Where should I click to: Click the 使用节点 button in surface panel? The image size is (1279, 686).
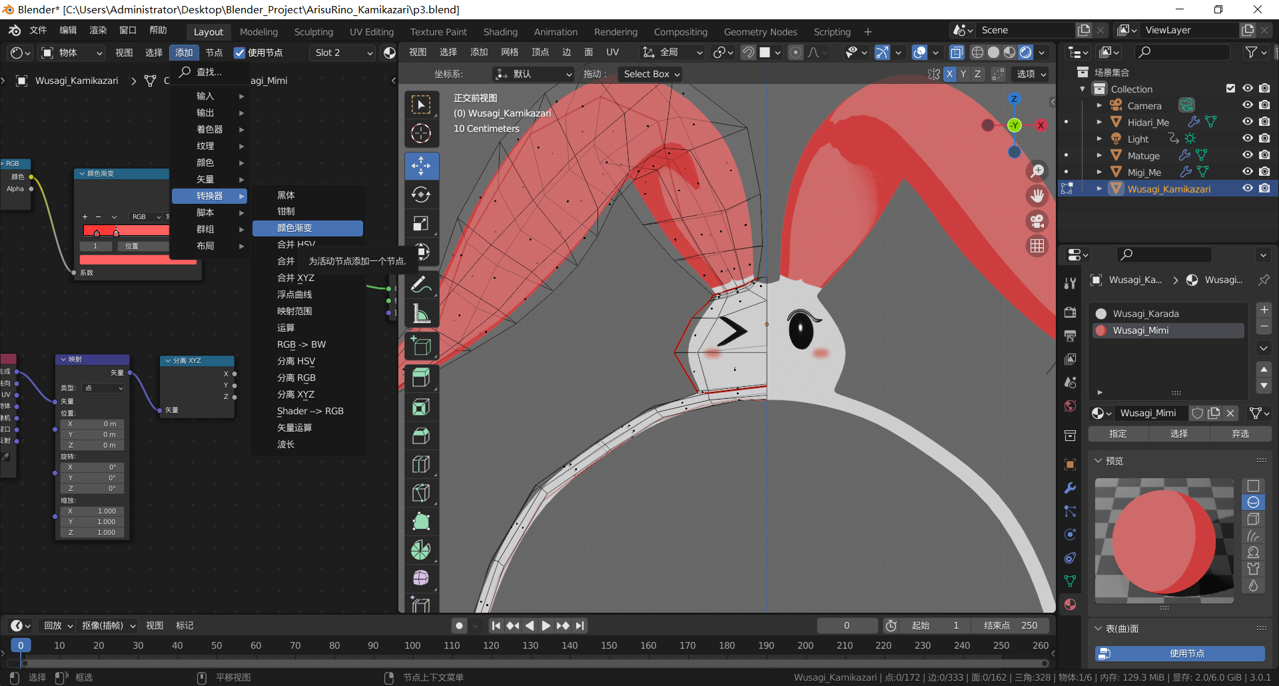(1180, 653)
